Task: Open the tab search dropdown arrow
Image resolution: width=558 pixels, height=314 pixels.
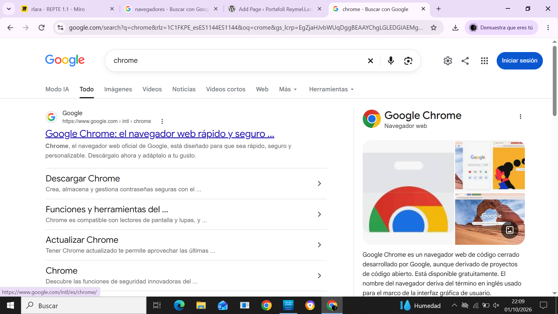Action: pos(9,9)
